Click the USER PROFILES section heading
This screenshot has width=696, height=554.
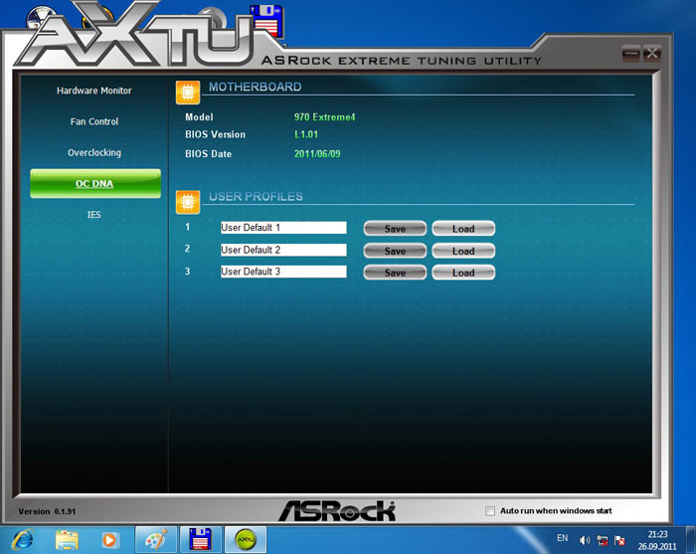[x=256, y=197]
